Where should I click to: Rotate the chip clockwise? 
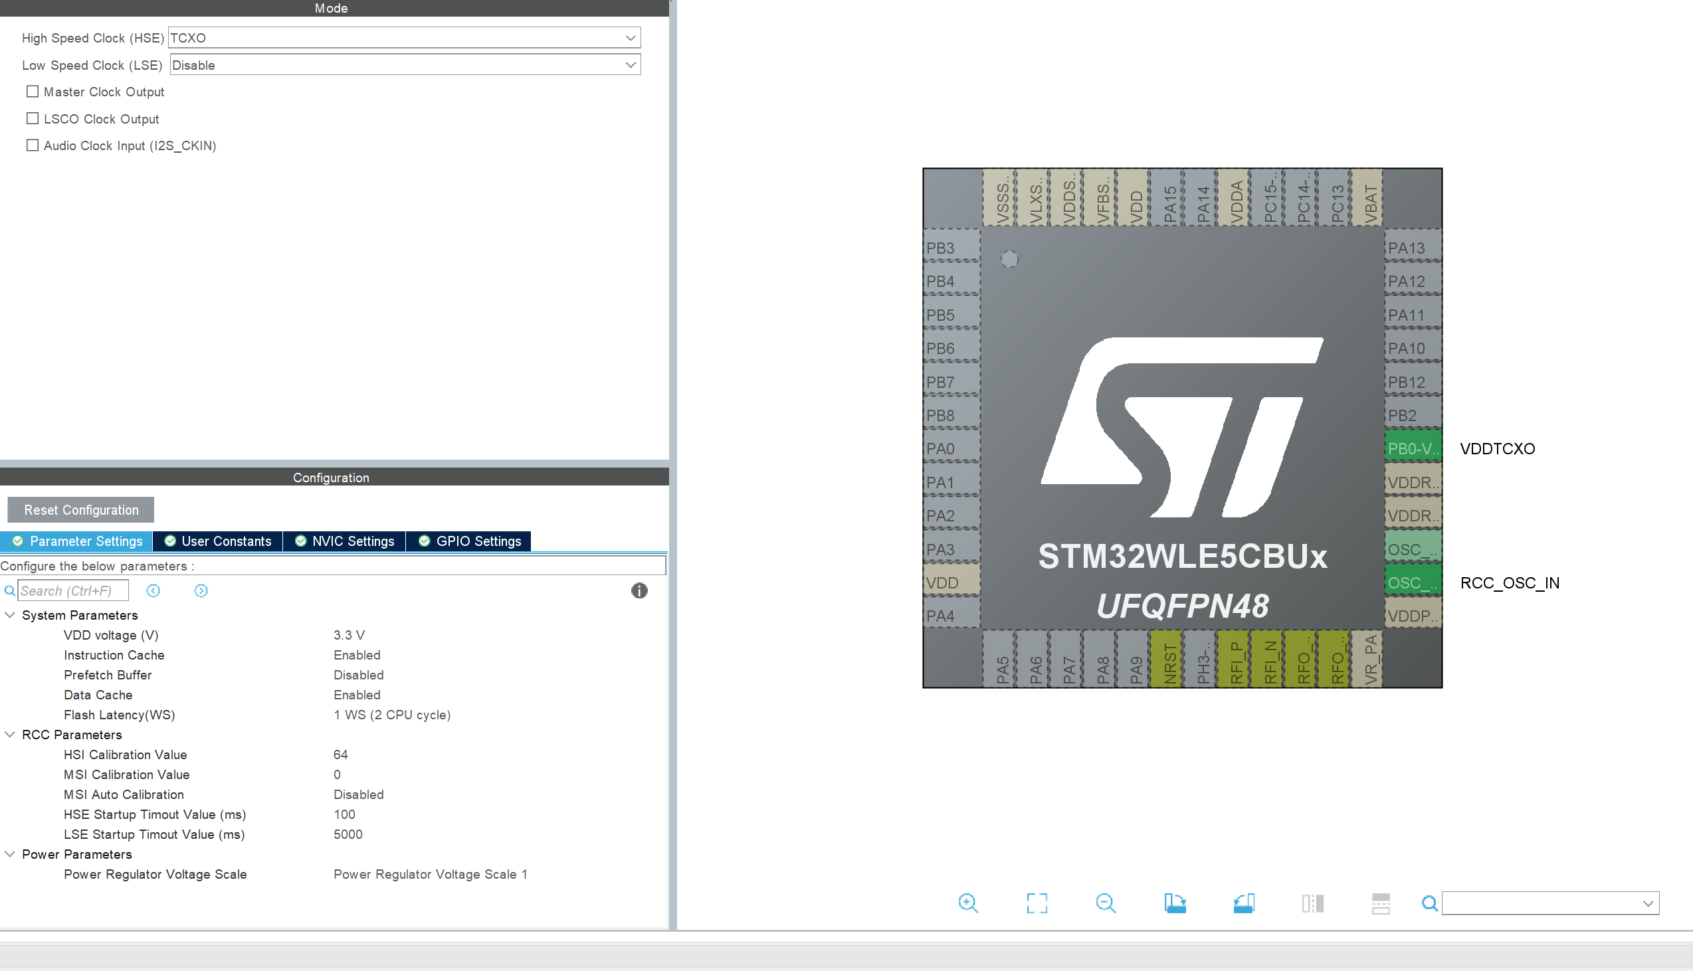click(x=1175, y=903)
